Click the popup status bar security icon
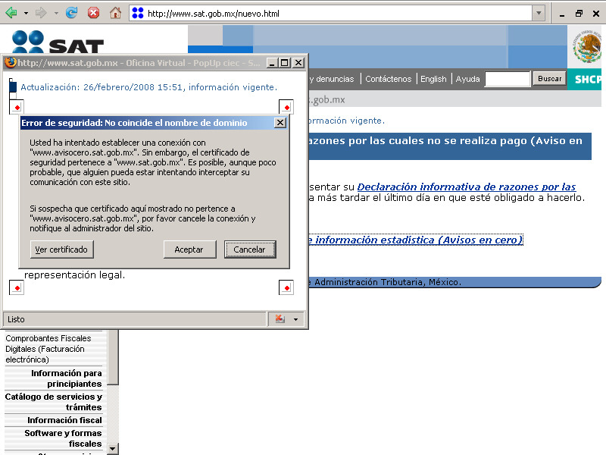This screenshot has width=606, height=455. click(x=280, y=319)
